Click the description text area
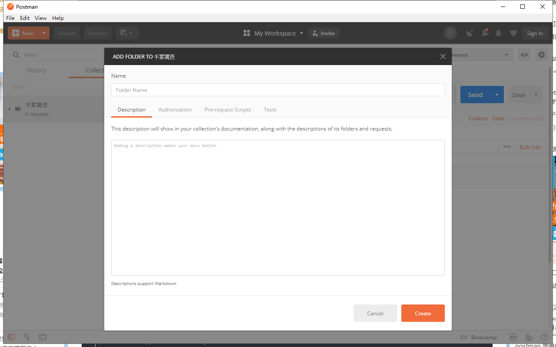Screen dimensions: 556x347 (278, 207)
